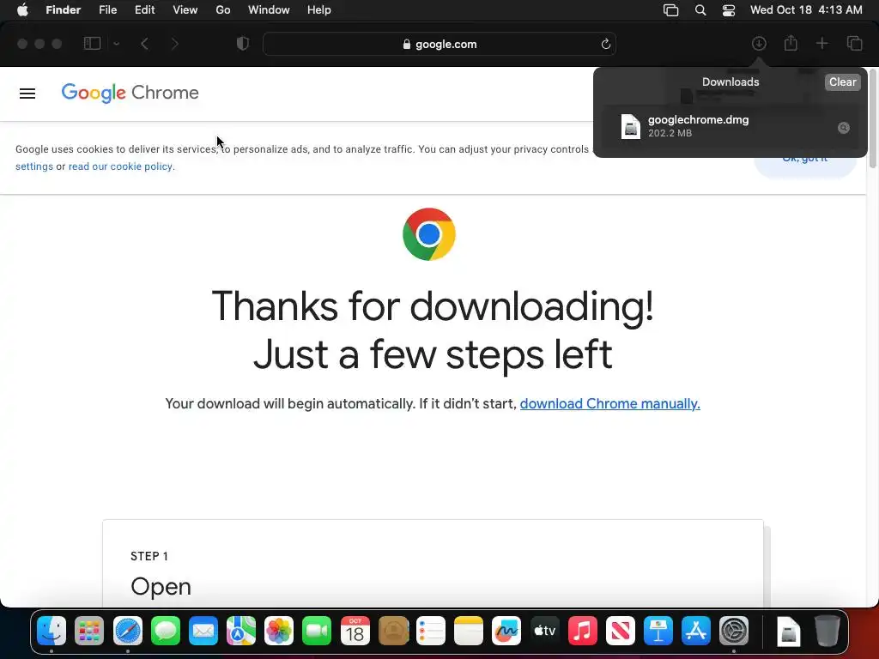Go forward with the Safari forward arrow
This screenshot has height=659, width=879.
click(175, 44)
